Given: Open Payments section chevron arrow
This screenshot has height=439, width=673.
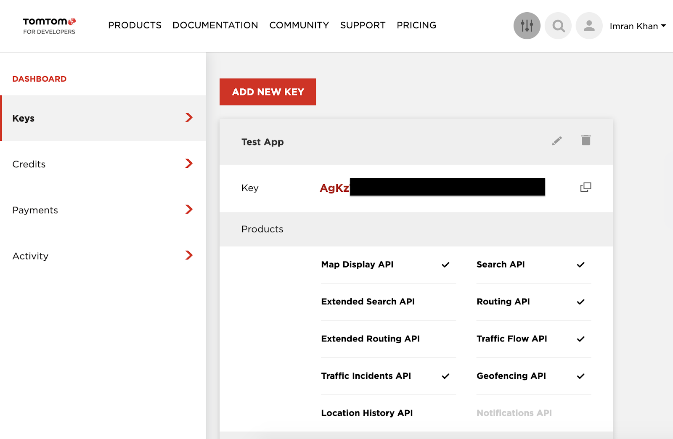Looking at the screenshot, I should 189,209.
